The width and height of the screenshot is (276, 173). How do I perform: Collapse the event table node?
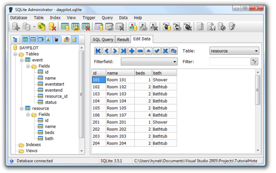point(22,60)
